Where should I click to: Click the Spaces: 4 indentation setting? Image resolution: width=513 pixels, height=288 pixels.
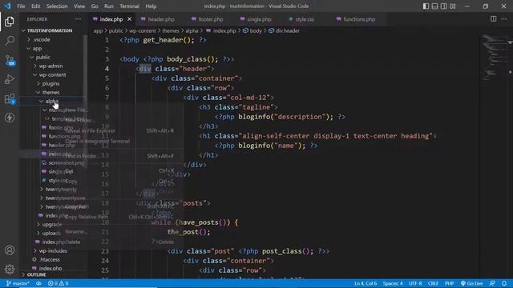393,283
